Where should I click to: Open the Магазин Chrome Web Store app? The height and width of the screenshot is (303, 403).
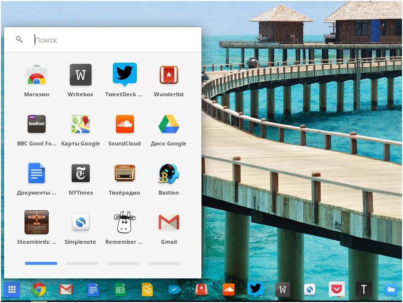[x=37, y=74]
